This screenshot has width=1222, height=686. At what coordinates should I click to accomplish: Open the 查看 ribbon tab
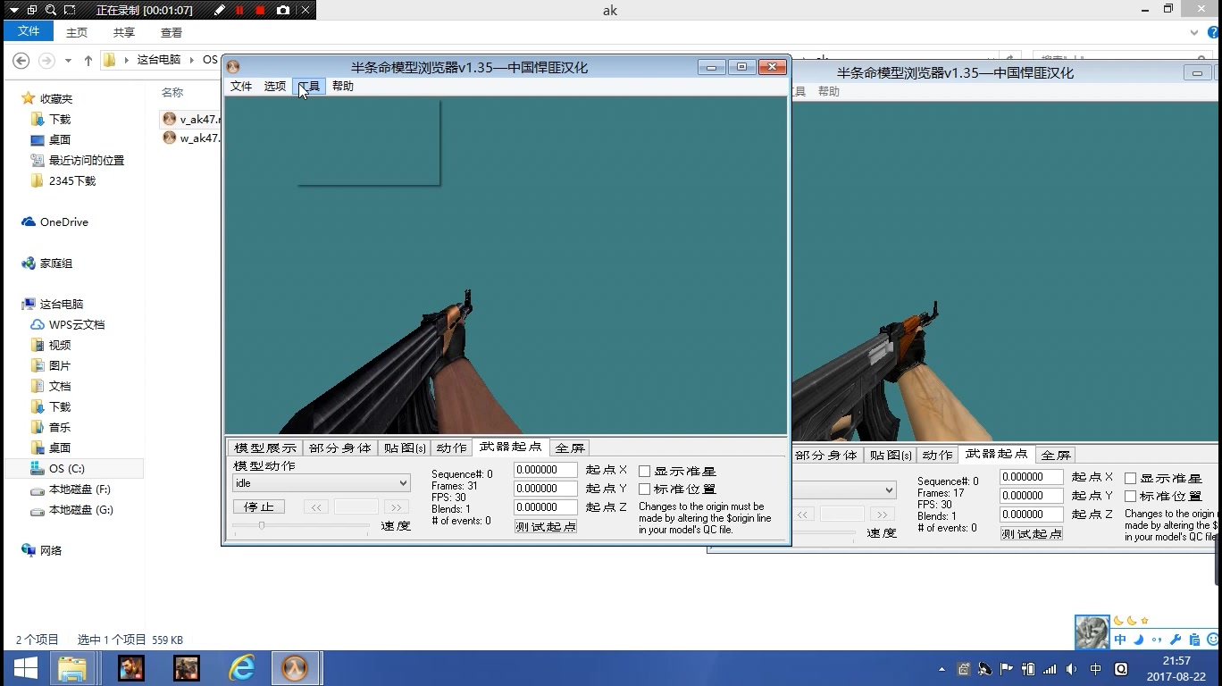point(172,32)
